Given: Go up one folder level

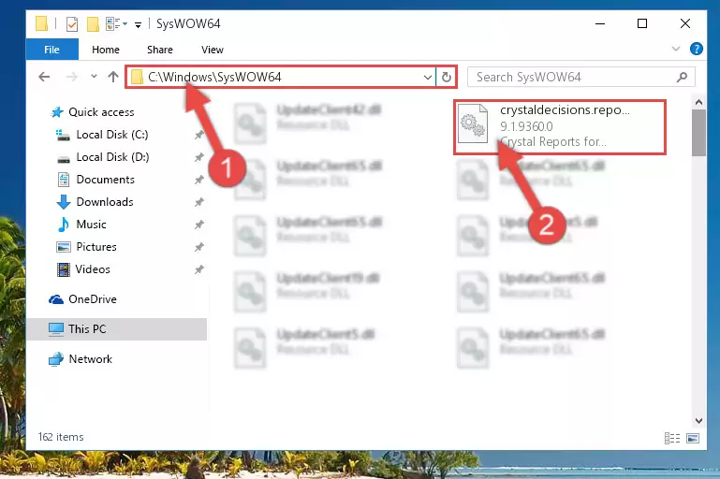Looking at the screenshot, I should 113,76.
